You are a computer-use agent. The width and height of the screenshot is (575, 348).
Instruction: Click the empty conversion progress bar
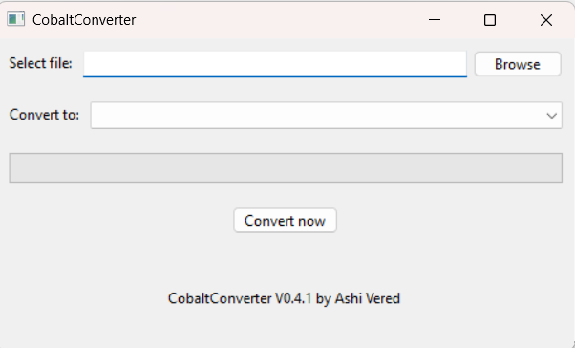(x=286, y=167)
